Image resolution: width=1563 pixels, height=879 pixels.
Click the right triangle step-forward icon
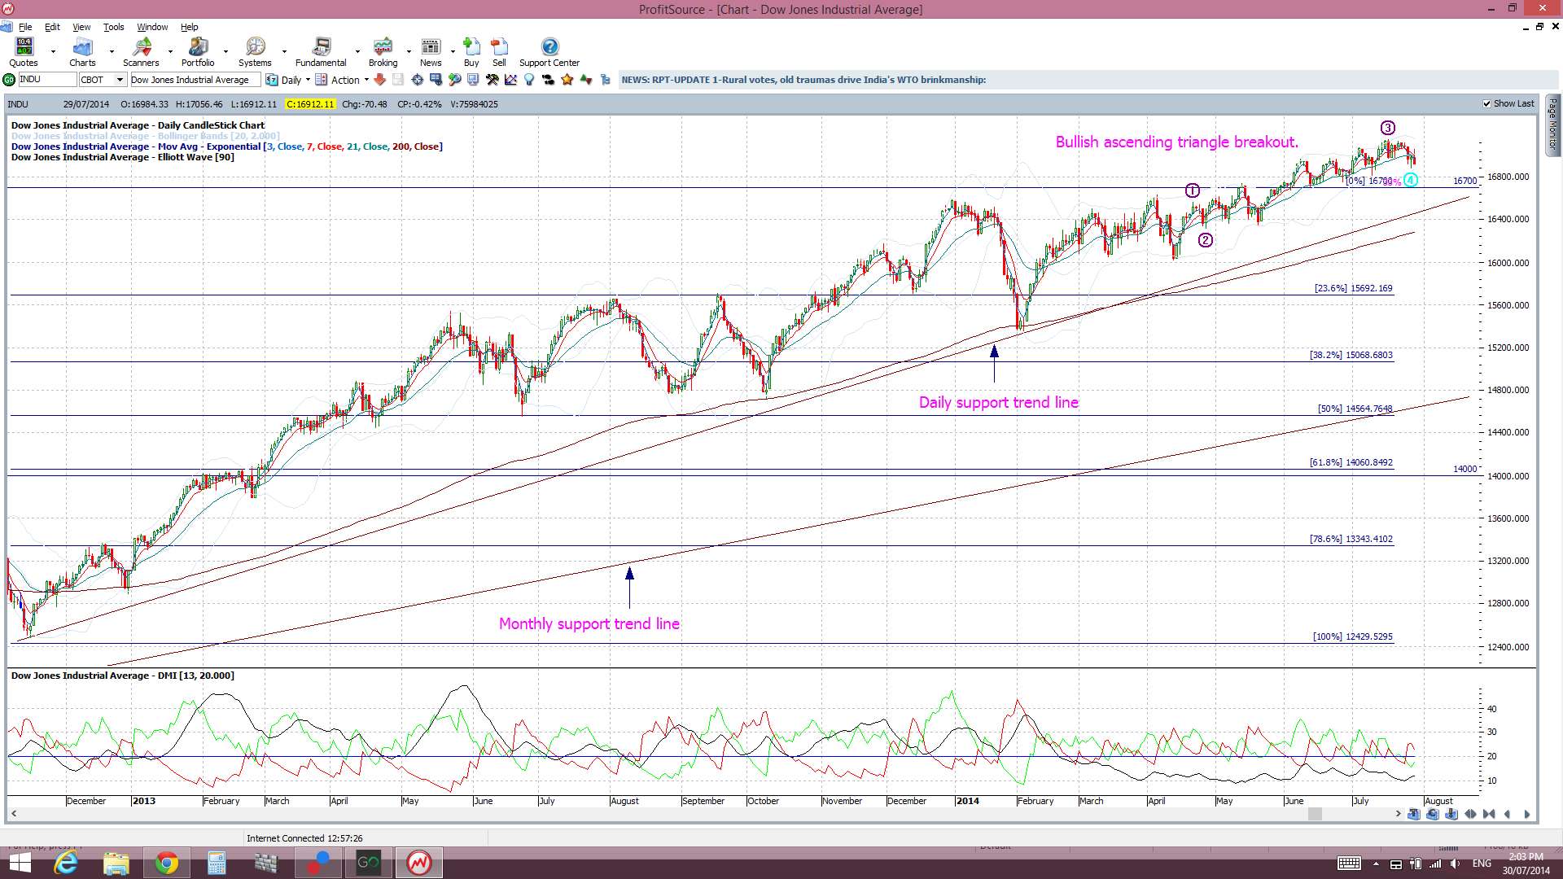tap(1526, 814)
